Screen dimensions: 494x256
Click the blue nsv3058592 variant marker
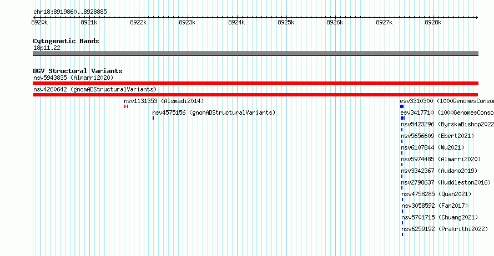[402, 211]
